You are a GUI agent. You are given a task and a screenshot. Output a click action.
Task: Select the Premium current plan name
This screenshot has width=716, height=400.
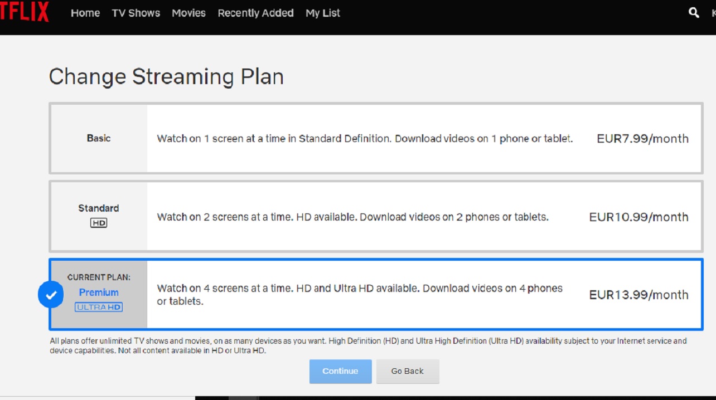click(99, 292)
